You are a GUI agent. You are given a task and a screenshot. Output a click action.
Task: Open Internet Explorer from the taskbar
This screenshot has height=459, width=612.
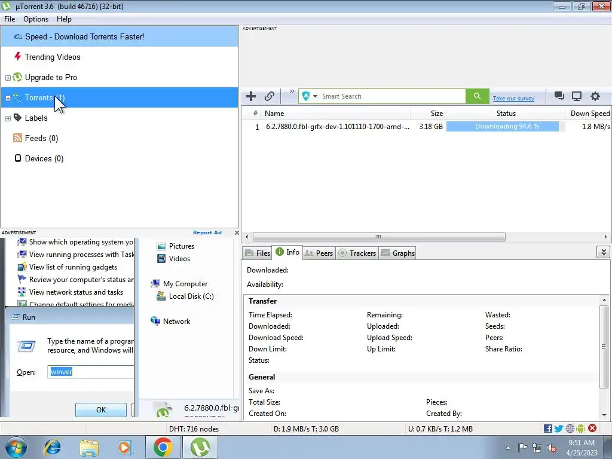coord(53,447)
